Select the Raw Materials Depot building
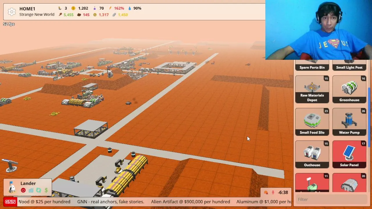 [x=312, y=89]
